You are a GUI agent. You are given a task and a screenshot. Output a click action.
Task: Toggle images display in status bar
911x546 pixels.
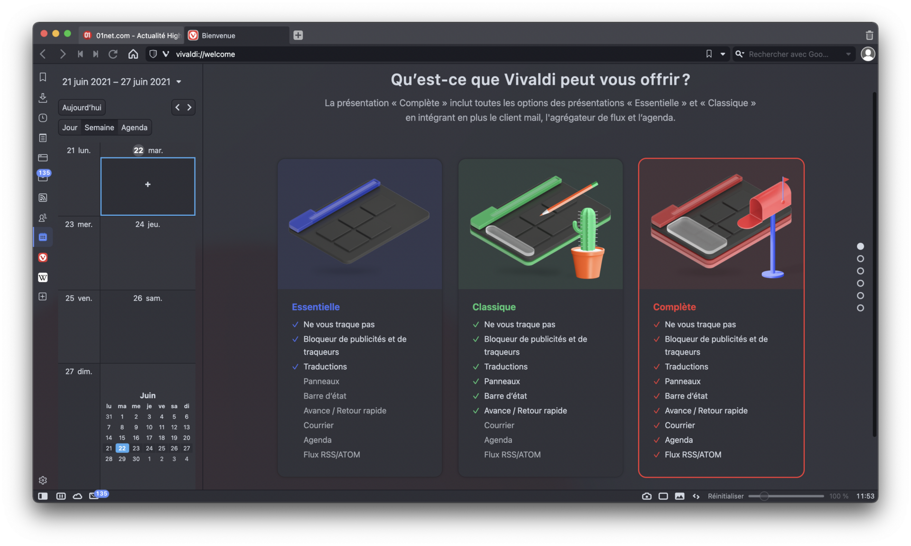pyautogui.click(x=679, y=496)
